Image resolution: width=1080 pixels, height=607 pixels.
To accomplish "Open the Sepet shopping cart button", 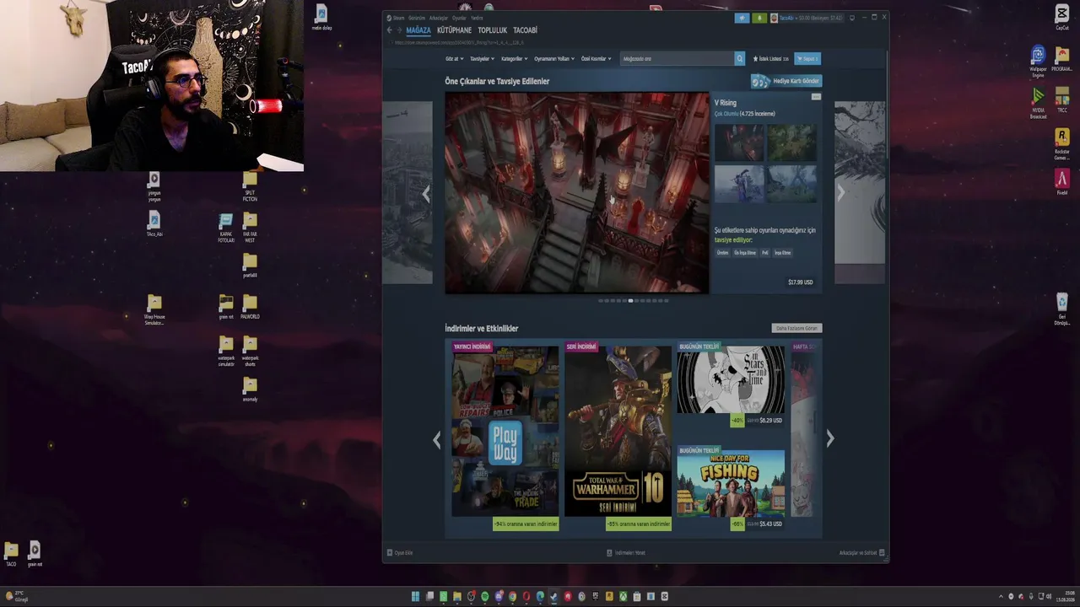I will coord(807,59).
